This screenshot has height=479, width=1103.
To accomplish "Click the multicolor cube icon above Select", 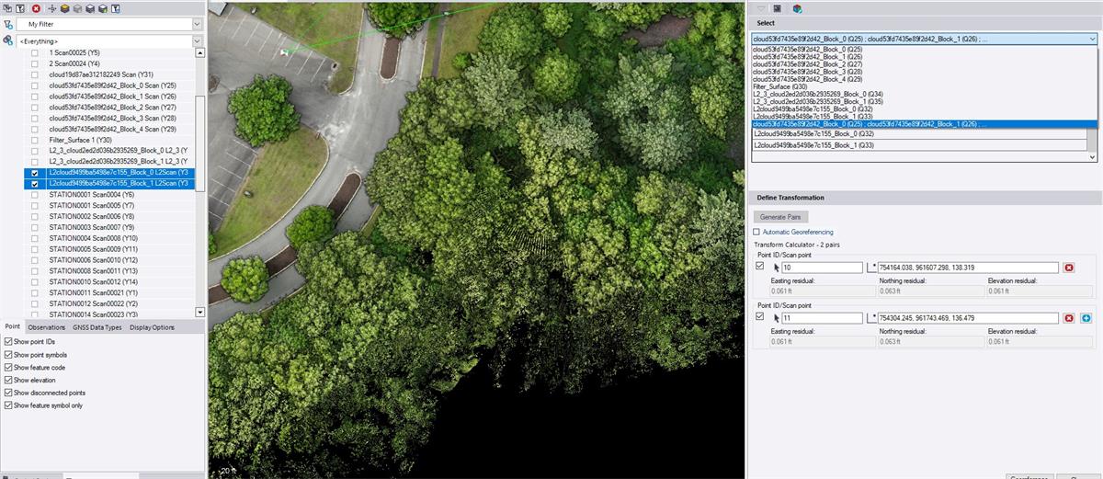I will point(797,8).
